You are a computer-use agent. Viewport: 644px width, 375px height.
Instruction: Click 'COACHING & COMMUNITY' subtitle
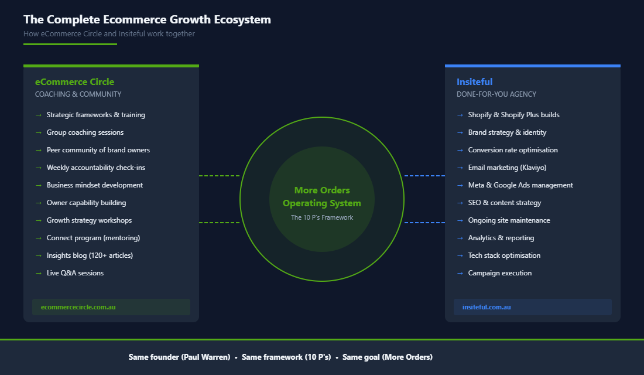point(78,94)
